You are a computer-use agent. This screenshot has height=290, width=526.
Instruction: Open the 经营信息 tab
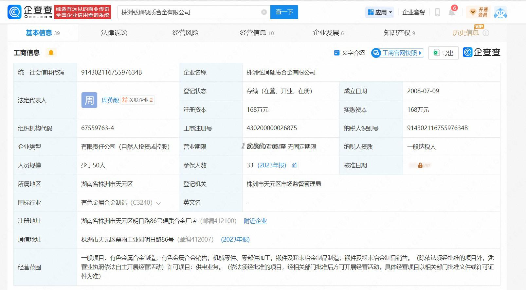point(257,33)
